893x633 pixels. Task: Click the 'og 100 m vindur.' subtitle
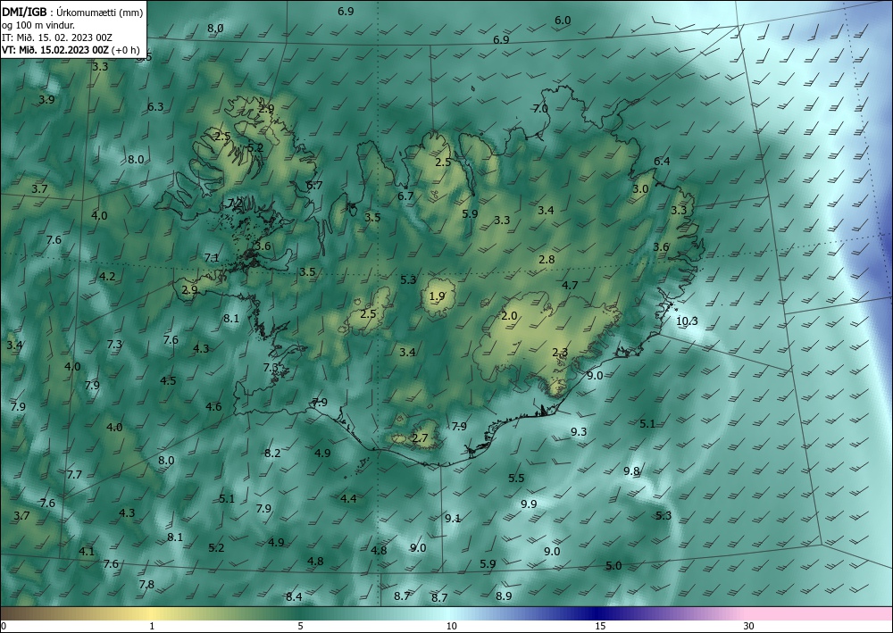pos(38,25)
